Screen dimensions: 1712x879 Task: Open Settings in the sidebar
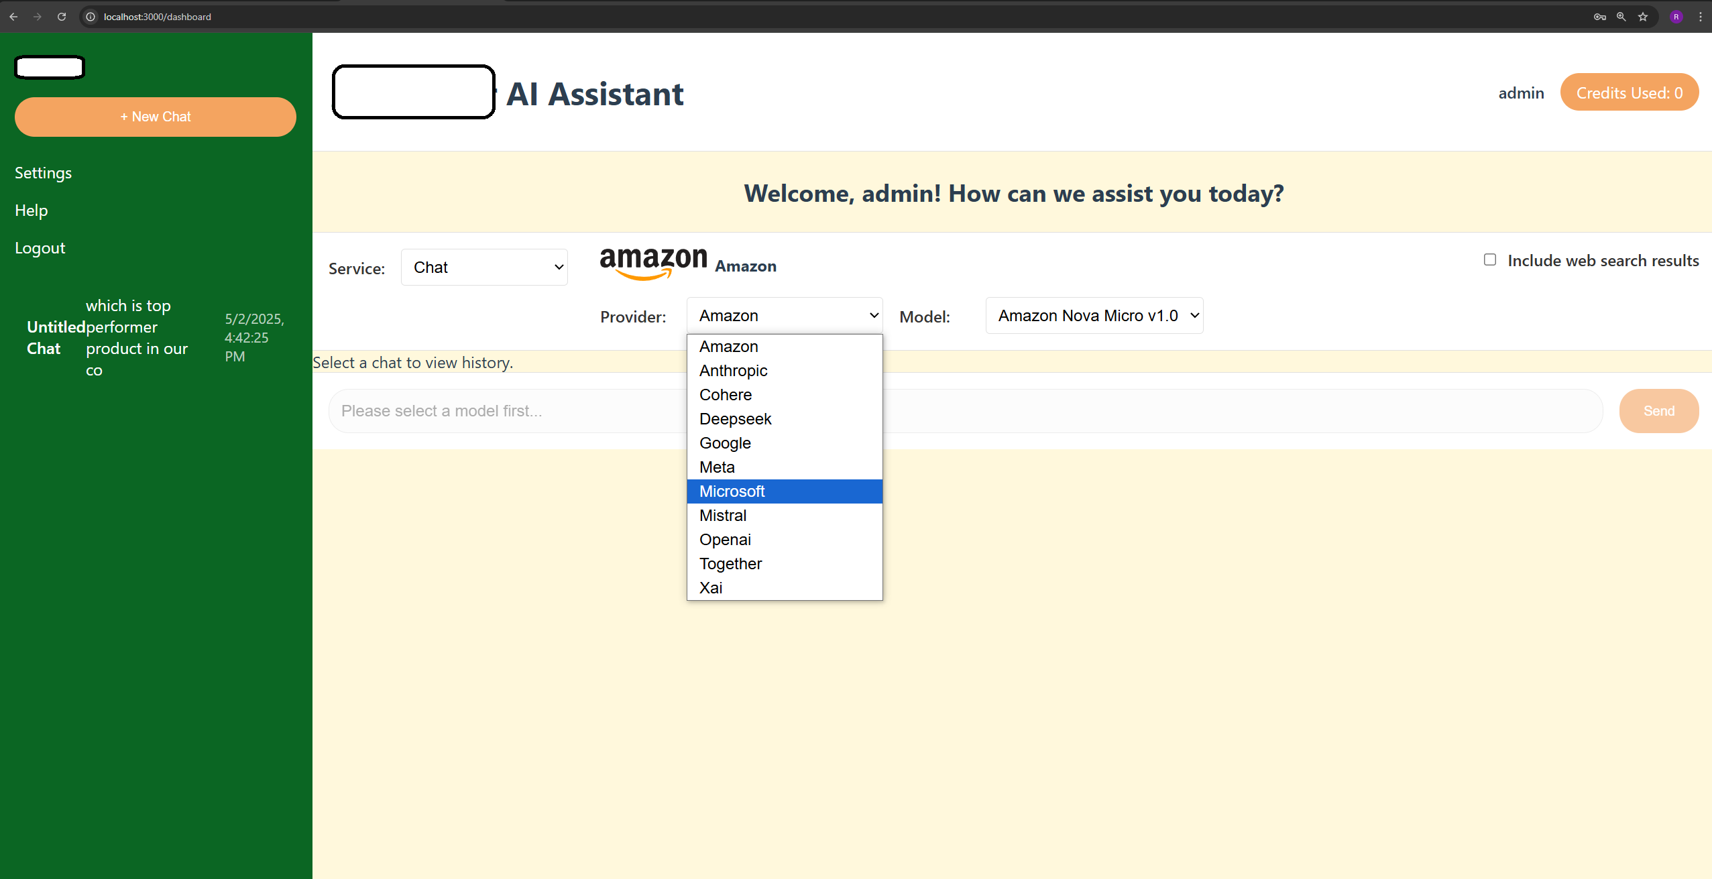click(43, 173)
